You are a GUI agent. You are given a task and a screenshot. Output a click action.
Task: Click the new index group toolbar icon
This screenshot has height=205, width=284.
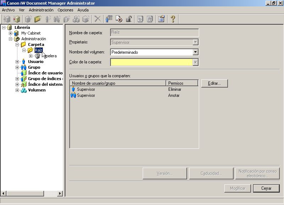click(76, 19)
